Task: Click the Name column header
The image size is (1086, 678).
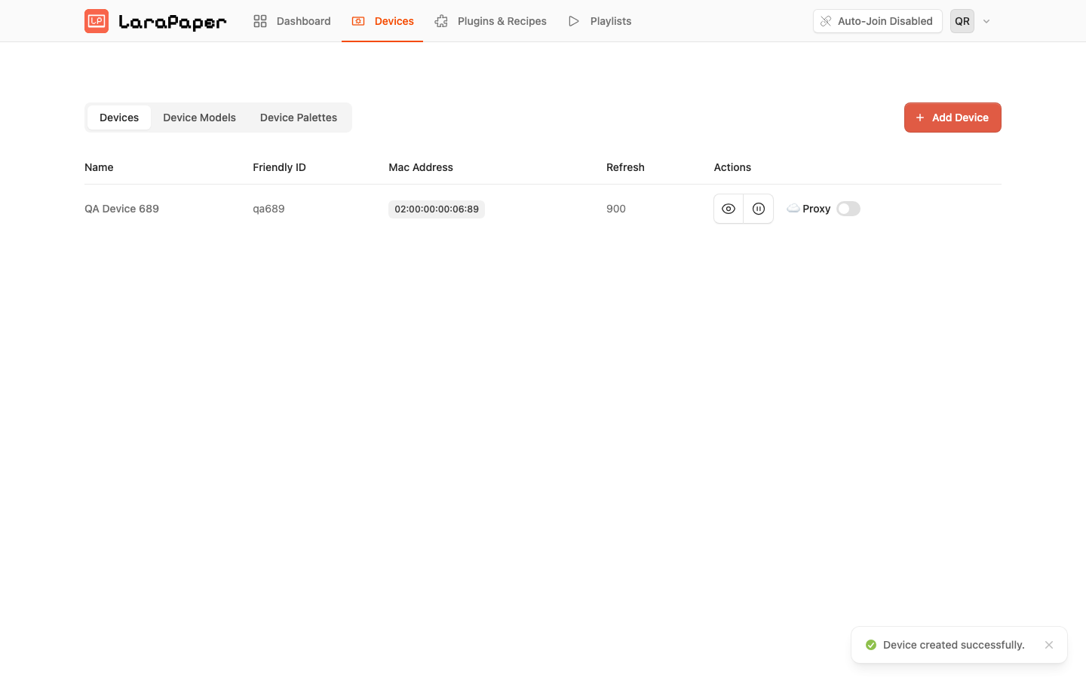Action: coord(99,167)
